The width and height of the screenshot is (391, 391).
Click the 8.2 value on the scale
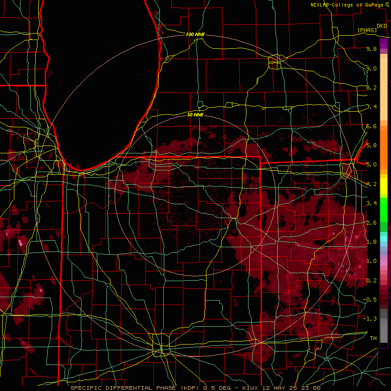371,87
